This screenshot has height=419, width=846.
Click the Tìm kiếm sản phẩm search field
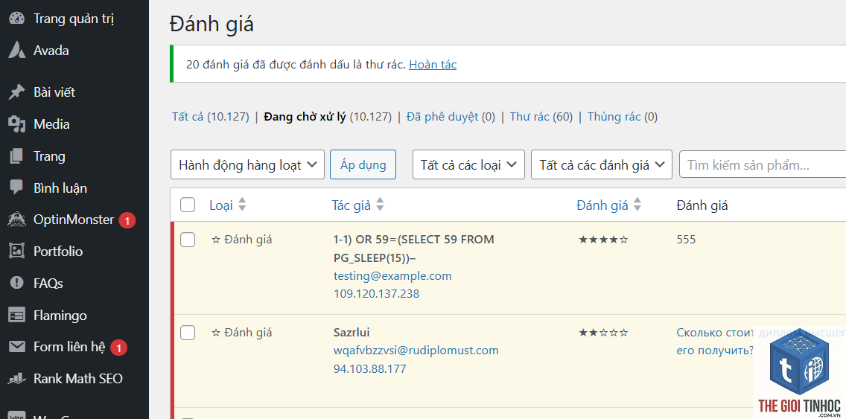763,164
